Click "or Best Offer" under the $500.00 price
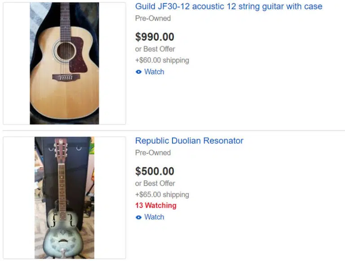 [x=155, y=183]
